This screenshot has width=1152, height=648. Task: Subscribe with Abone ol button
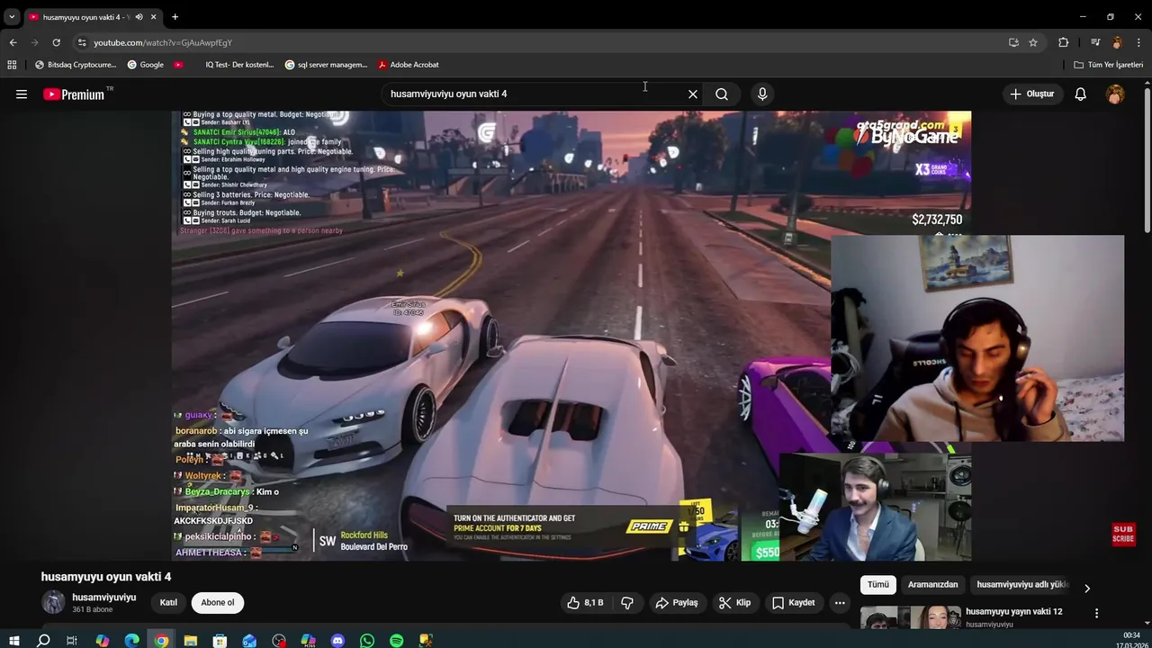218,603
